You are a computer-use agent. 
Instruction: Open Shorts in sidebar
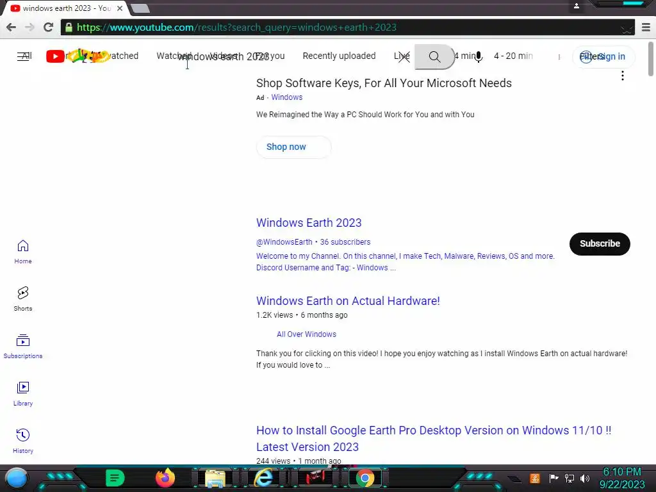[x=23, y=299]
